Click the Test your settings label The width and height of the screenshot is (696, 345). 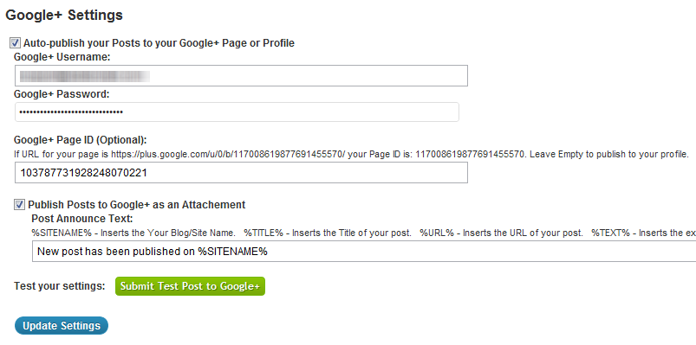click(60, 286)
